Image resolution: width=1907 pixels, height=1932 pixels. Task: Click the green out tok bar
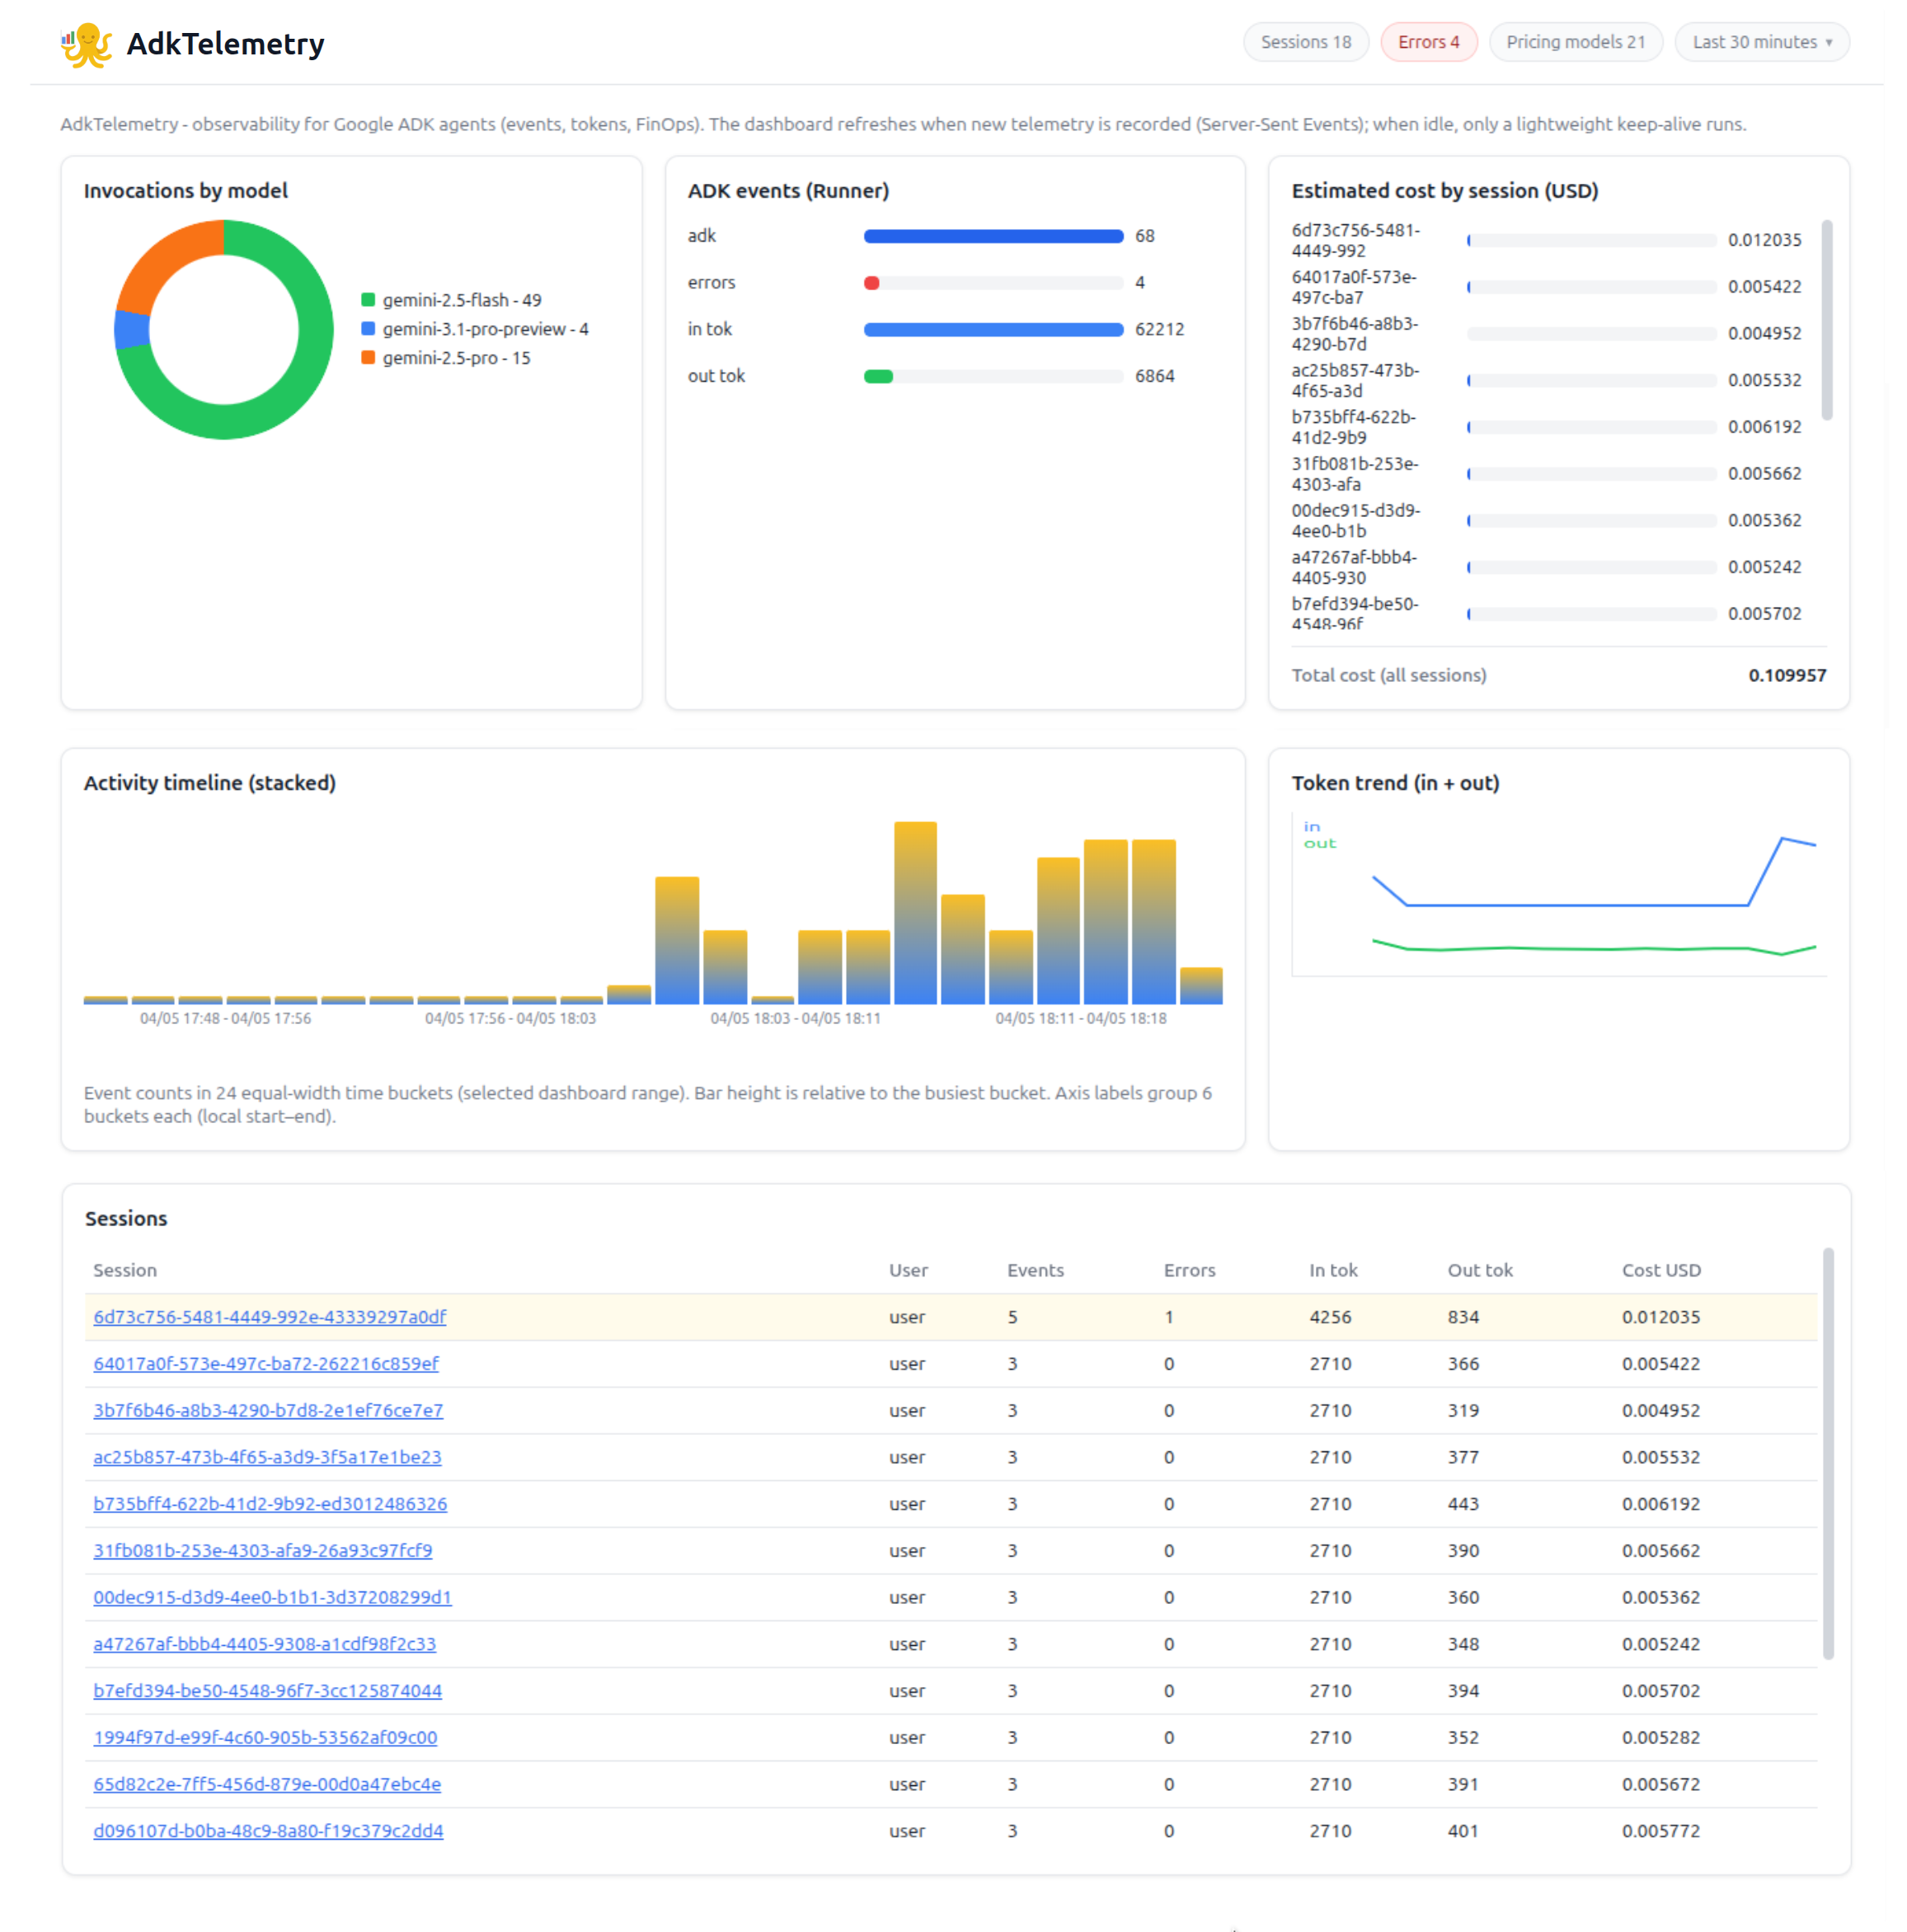[878, 377]
